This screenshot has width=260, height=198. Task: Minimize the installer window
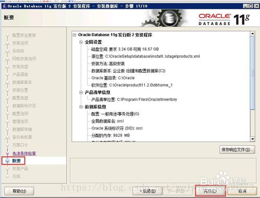245,6
